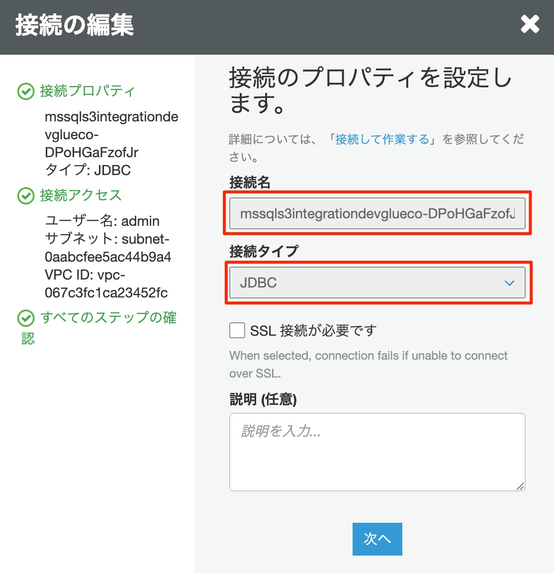Go to すべてのステップの確認 step
The image size is (554, 573).
[98, 327]
